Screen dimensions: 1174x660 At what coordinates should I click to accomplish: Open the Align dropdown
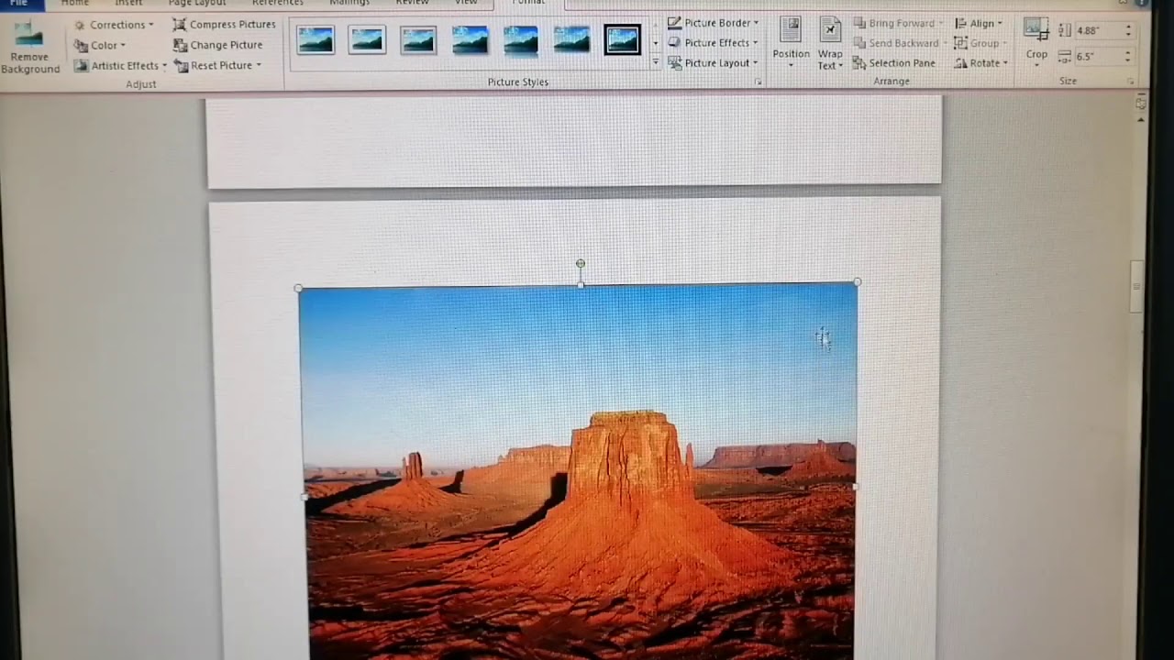point(979,23)
